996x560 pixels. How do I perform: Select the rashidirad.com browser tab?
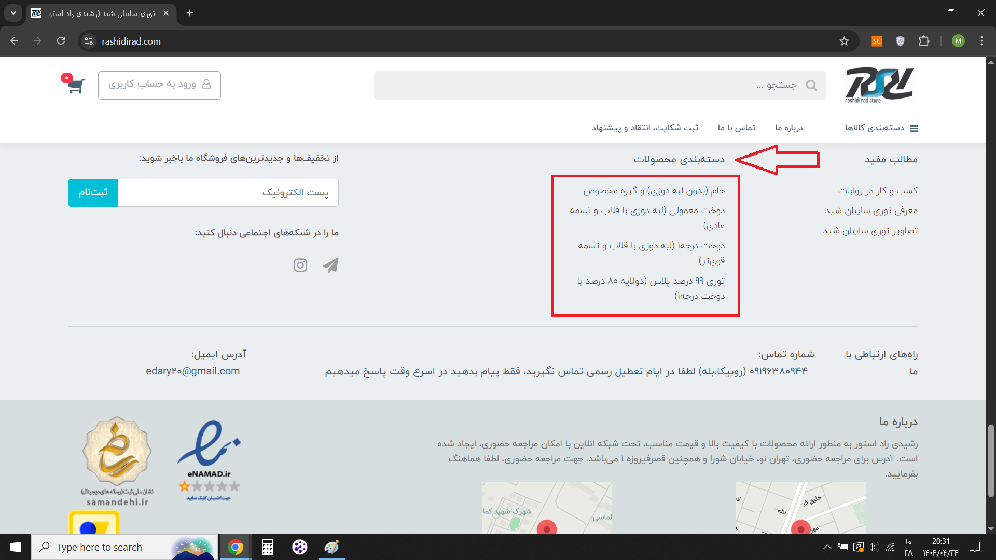pos(101,13)
